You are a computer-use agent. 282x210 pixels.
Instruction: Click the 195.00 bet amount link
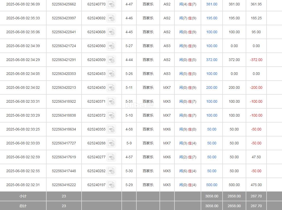click(x=211, y=18)
